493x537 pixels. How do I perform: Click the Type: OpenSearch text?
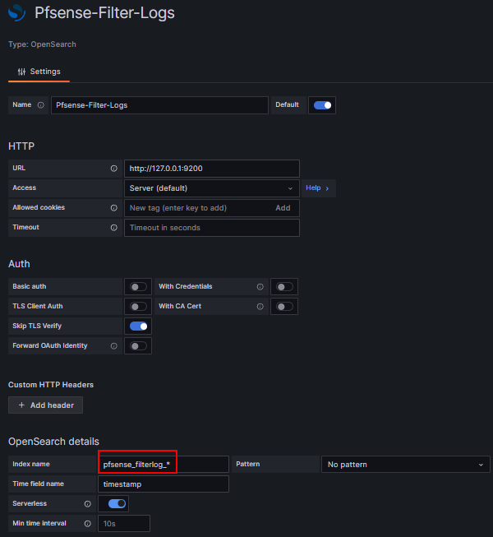point(42,44)
